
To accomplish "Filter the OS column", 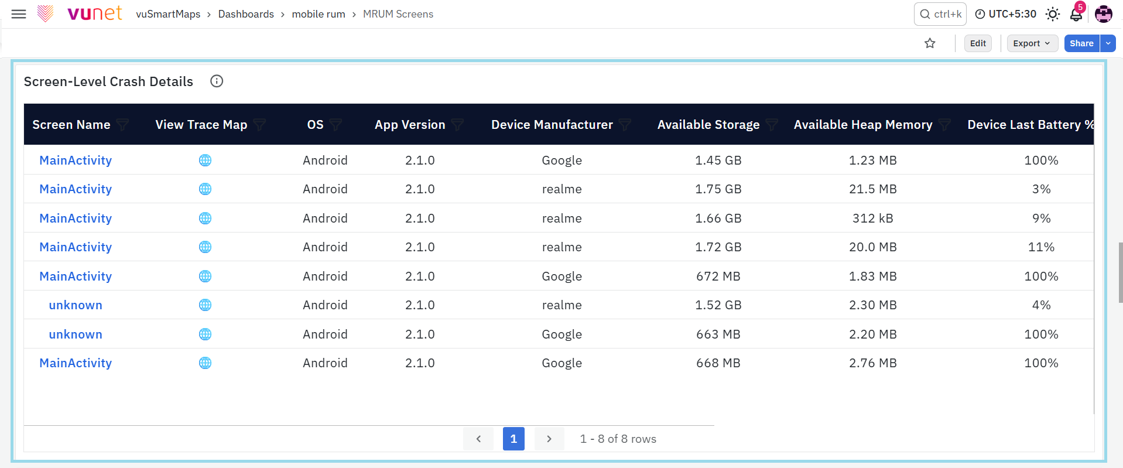I will point(335,125).
